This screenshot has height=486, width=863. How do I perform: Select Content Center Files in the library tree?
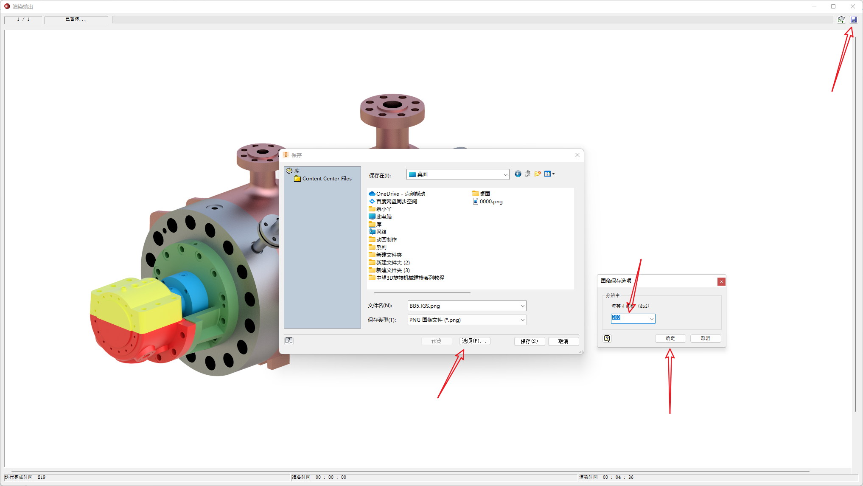coord(327,179)
